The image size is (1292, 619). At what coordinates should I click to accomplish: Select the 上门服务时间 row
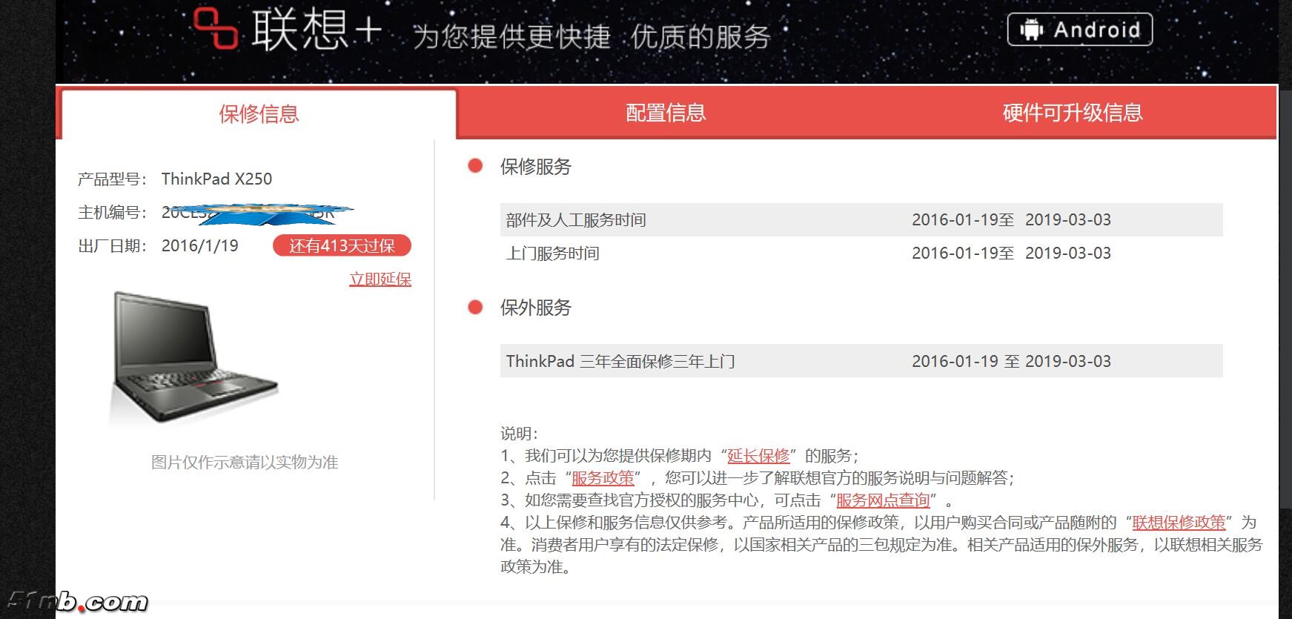click(x=861, y=253)
